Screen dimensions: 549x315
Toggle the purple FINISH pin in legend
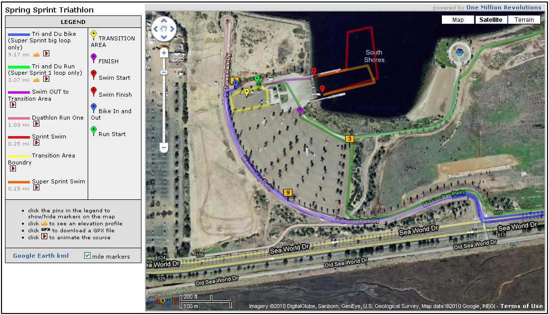click(x=94, y=58)
